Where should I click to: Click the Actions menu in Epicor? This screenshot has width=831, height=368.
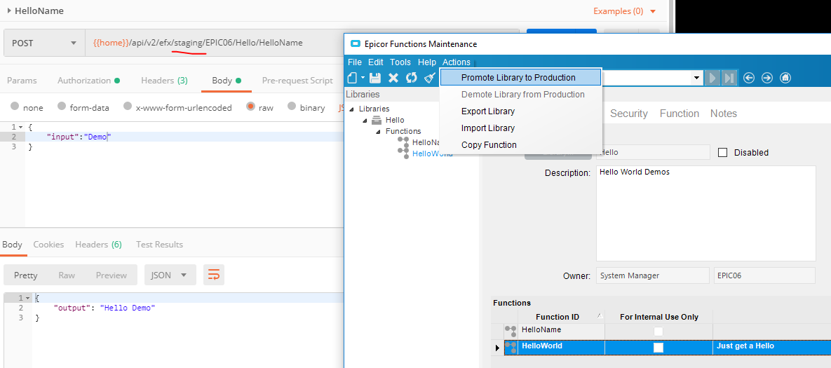[457, 62]
